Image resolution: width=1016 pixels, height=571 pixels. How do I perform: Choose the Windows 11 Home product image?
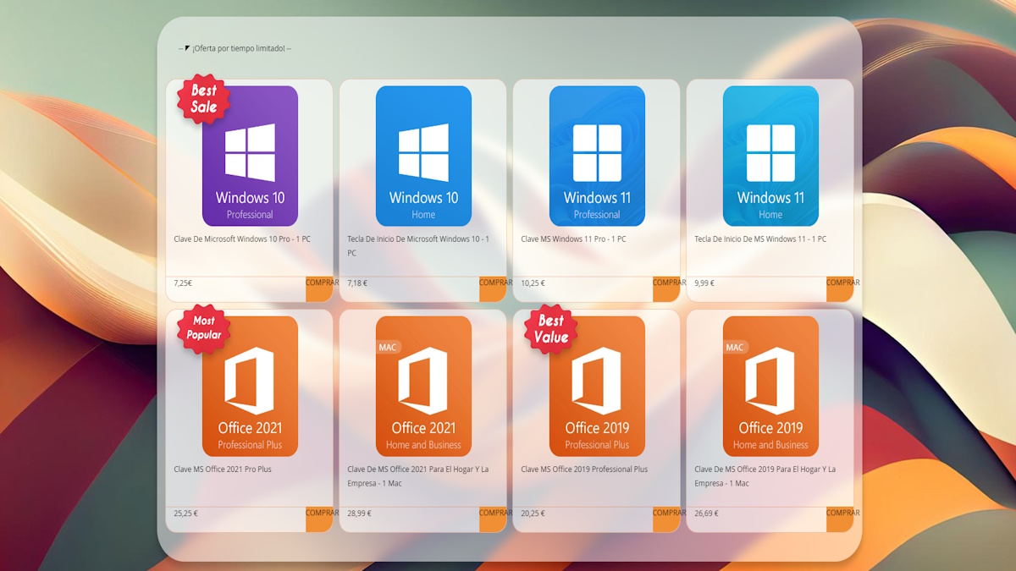click(x=770, y=156)
